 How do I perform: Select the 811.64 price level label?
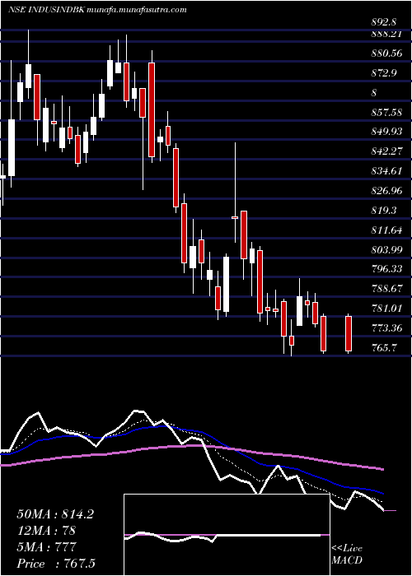(x=386, y=230)
